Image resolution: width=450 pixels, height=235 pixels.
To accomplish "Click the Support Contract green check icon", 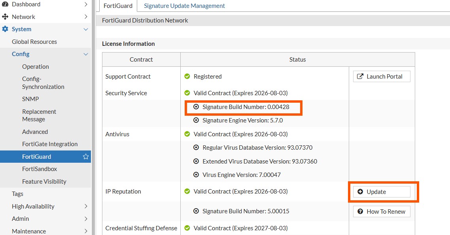I will click(187, 76).
